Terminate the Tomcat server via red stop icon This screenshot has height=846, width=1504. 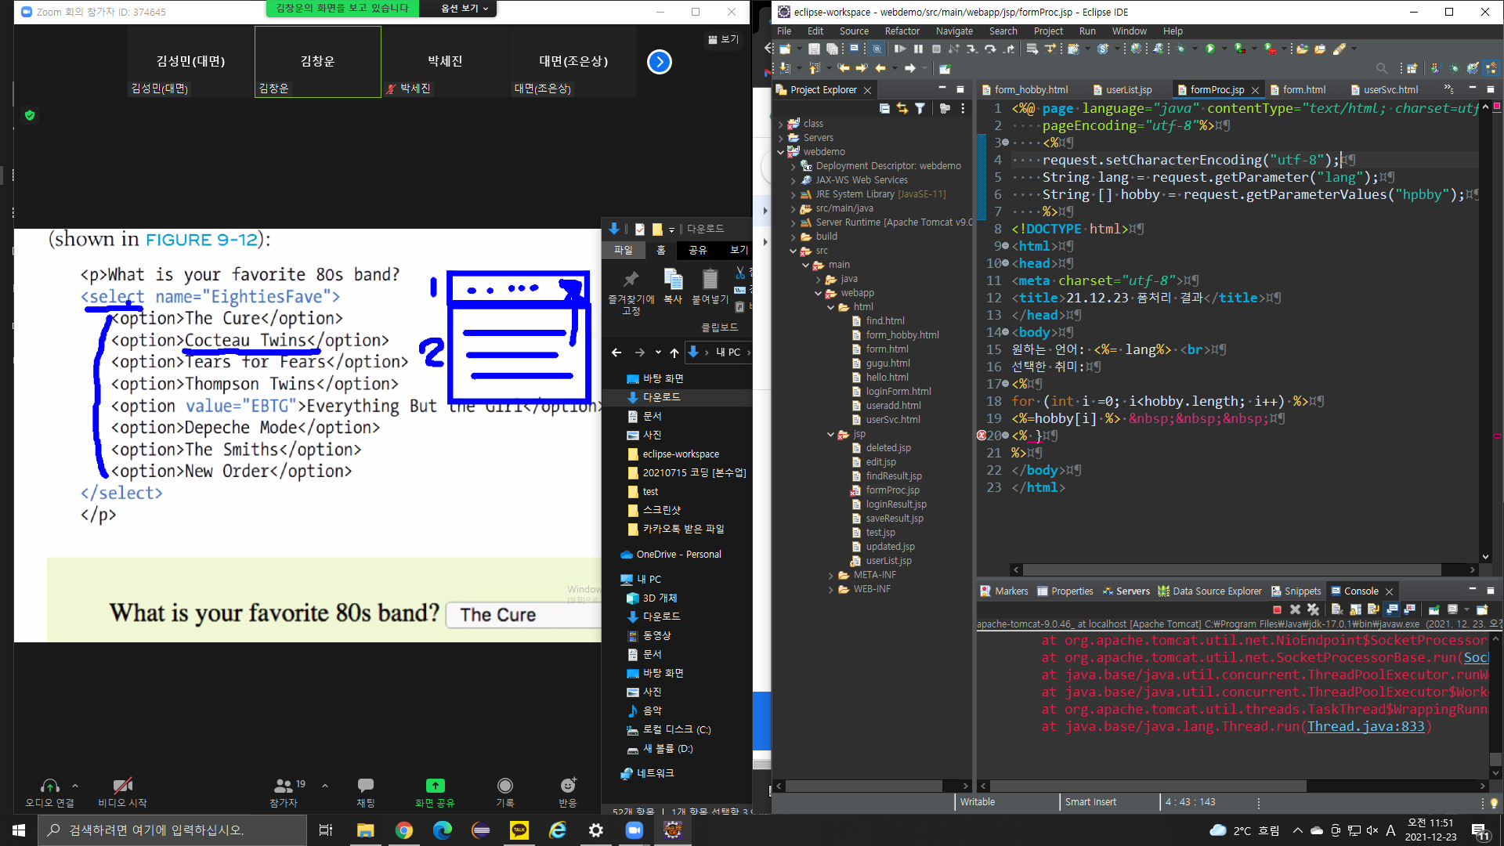point(1277,609)
